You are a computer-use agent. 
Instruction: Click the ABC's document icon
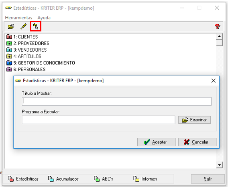point(97,179)
